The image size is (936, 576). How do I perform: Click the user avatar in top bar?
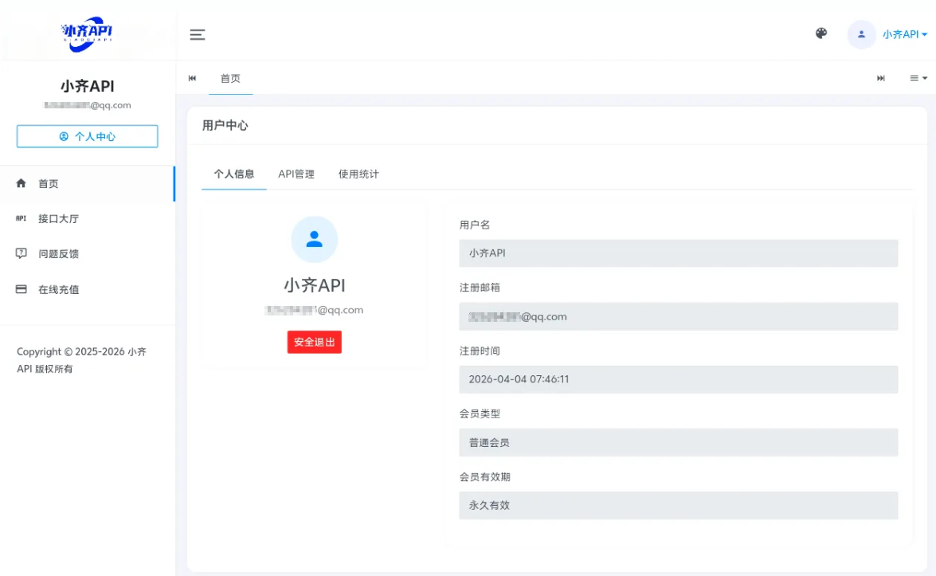tap(861, 34)
